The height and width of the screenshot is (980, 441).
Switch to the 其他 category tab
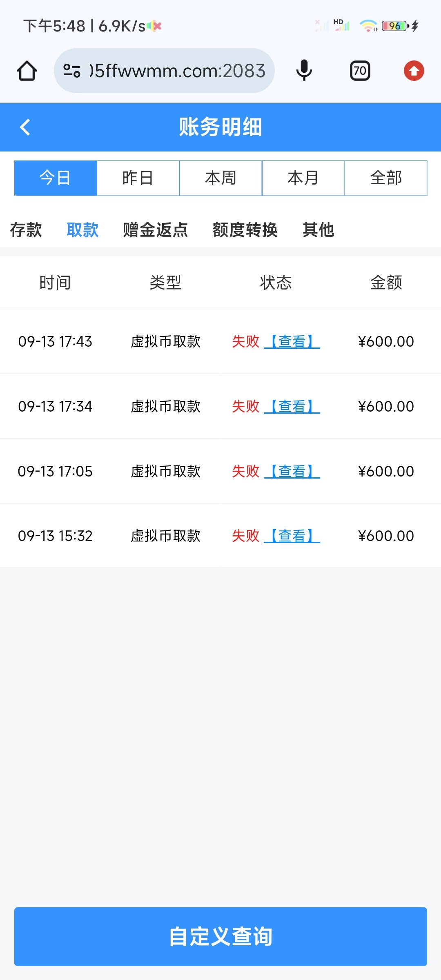(x=318, y=230)
